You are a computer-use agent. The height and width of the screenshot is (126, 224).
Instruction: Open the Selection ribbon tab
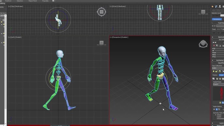coord(20,1)
